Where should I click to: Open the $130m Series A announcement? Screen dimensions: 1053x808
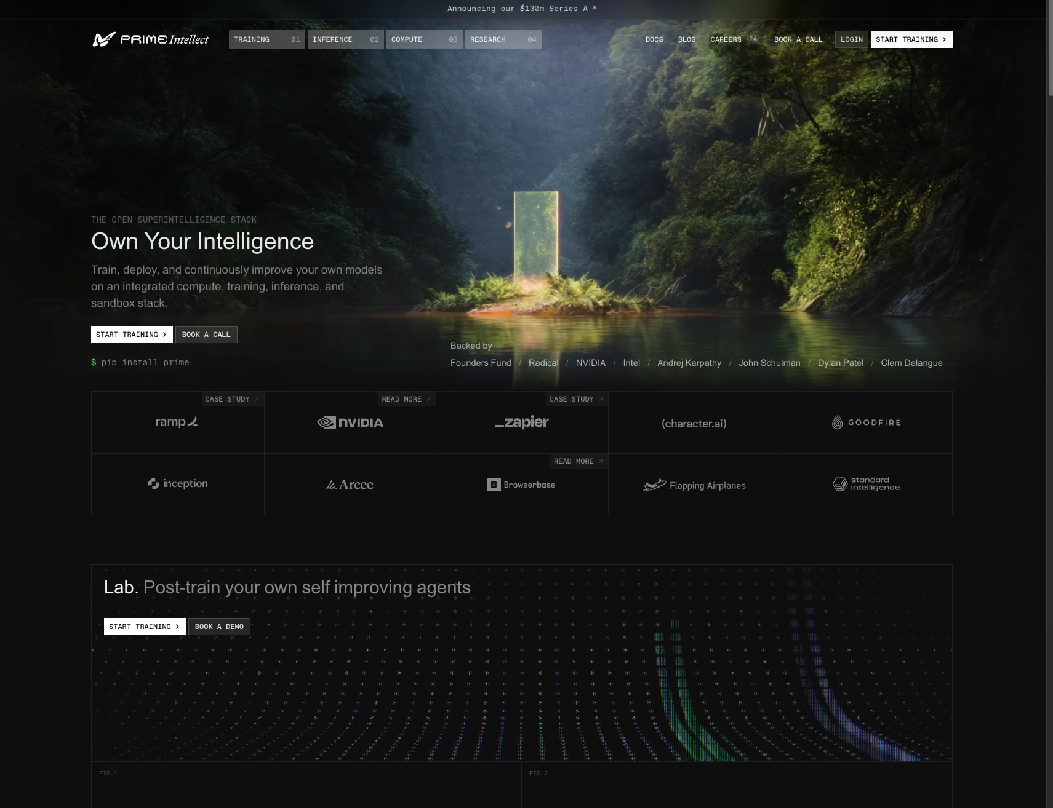pyautogui.click(x=522, y=9)
